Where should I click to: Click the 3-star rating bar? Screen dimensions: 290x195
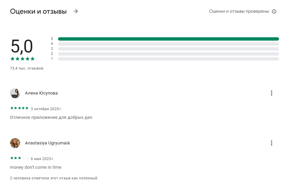click(x=168, y=49)
